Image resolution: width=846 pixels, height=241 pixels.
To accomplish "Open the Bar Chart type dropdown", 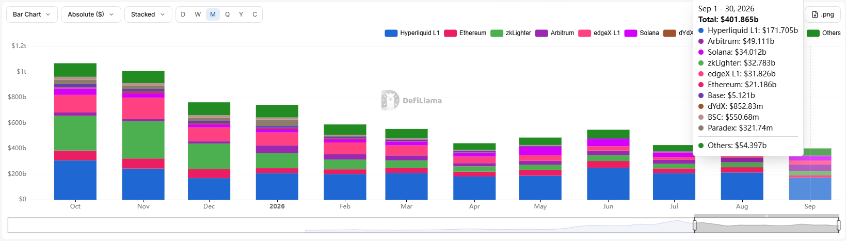I will [x=32, y=14].
